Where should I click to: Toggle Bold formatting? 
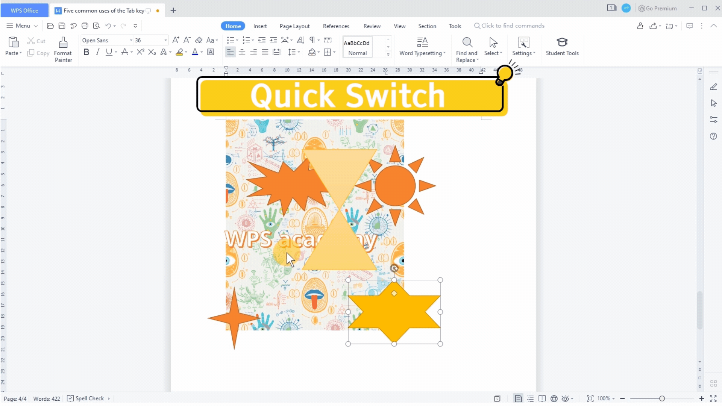click(x=86, y=52)
